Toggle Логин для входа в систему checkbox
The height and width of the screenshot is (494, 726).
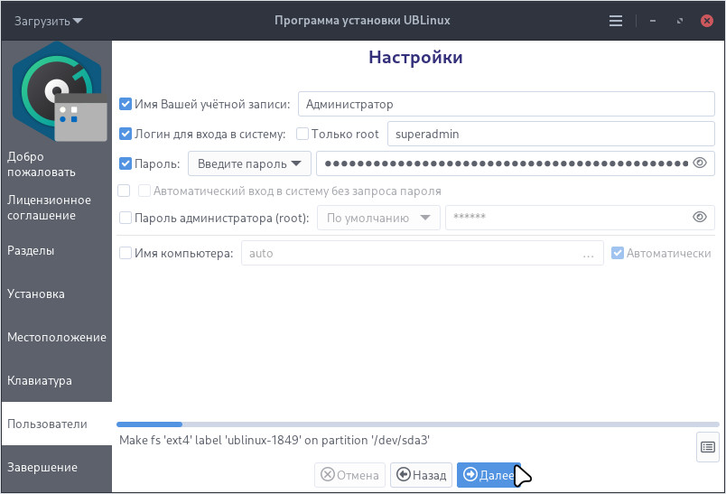pyautogui.click(x=126, y=134)
